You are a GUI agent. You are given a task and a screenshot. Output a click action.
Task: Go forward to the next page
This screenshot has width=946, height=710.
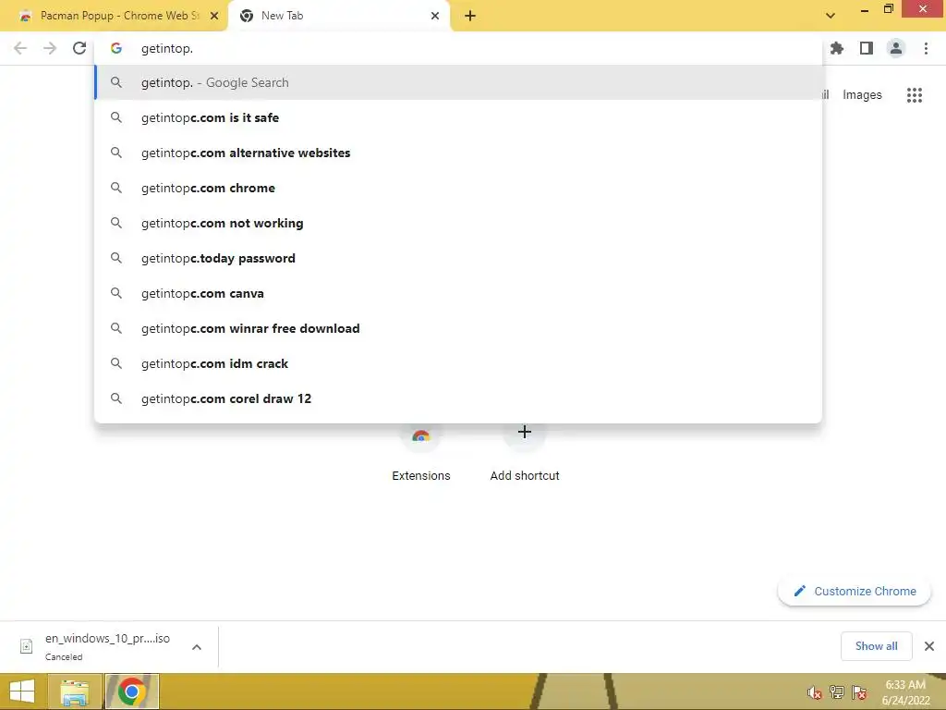[50, 48]
